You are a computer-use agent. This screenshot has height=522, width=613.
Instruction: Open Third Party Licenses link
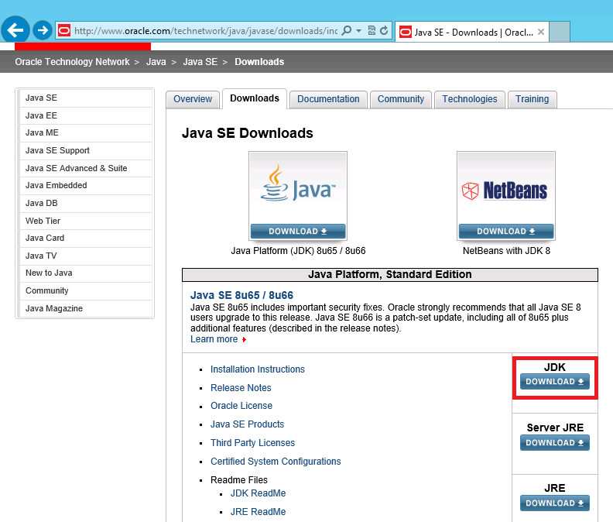[252, 442]
